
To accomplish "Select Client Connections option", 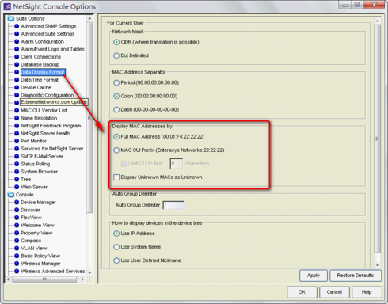I will point(40,57).
